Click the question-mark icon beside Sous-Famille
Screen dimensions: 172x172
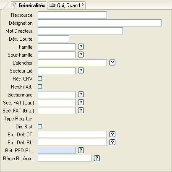81,55
